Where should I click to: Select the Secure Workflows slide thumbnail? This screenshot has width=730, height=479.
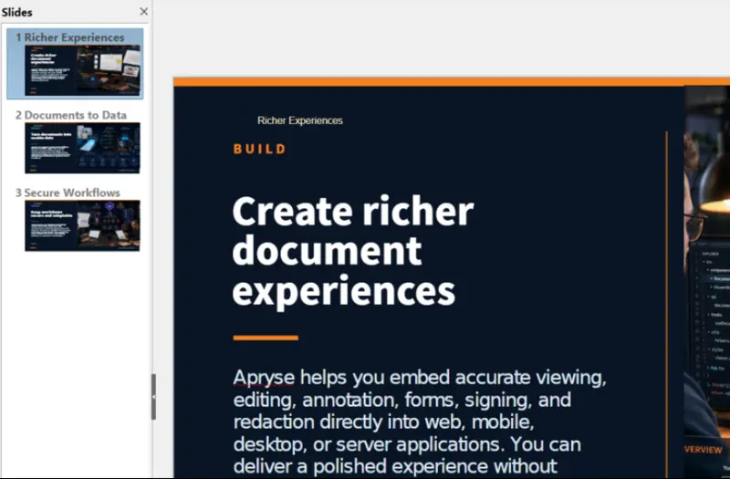click(82, 225)
